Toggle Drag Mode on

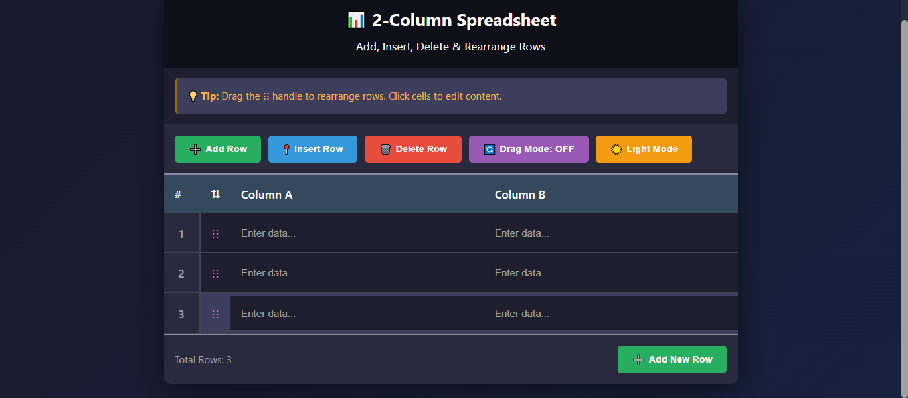pyautogui.click(x=528, y=149)
